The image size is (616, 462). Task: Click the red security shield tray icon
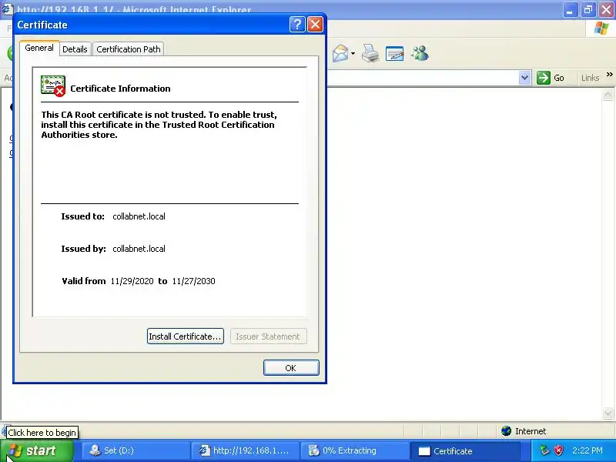coord(558,450)
